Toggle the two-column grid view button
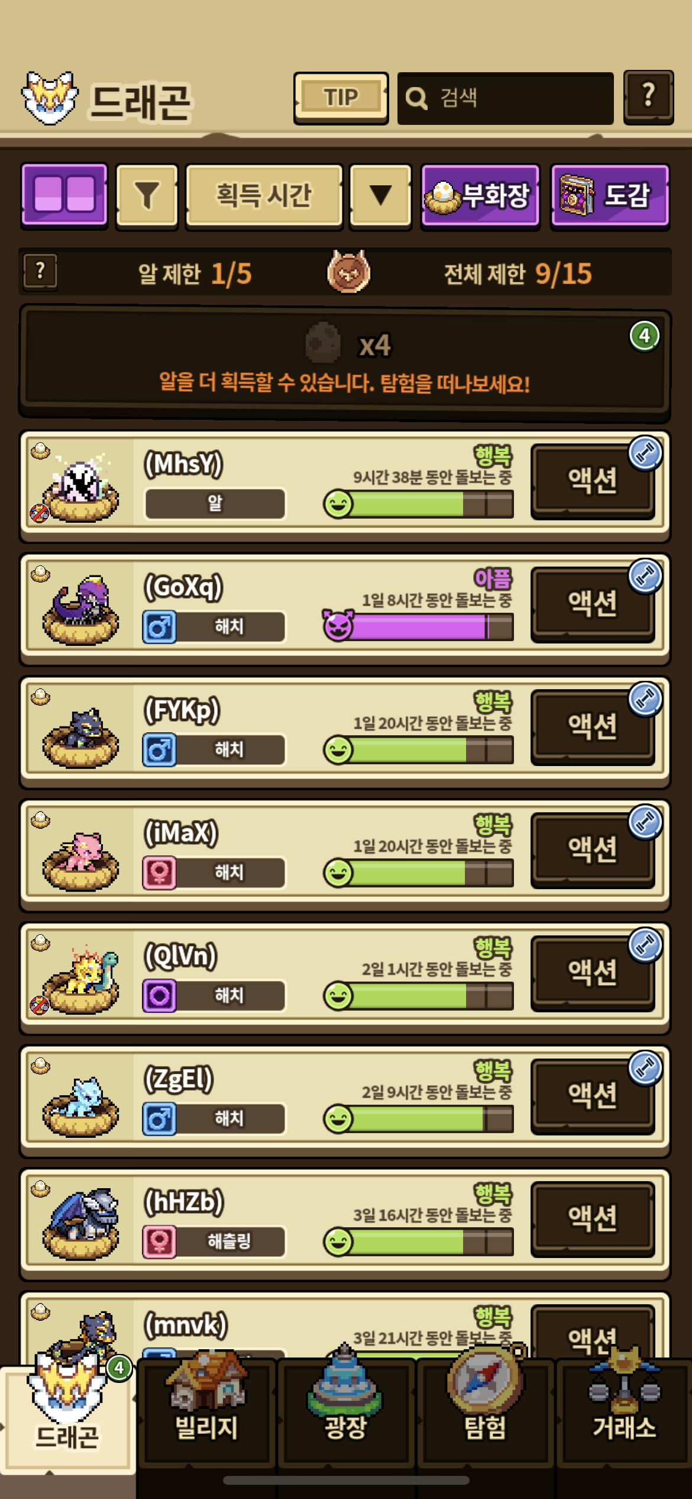Viewport: 692px width, 1499px height. coord(64,195)
